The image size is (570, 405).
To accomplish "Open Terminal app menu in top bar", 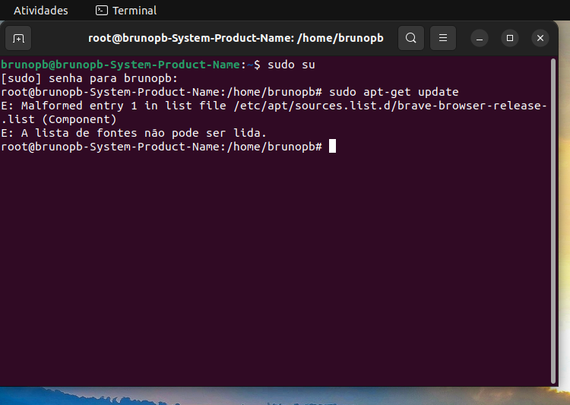I will point(126,11).
